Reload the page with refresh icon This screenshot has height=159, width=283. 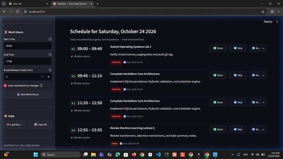click(x=17, y=12)
